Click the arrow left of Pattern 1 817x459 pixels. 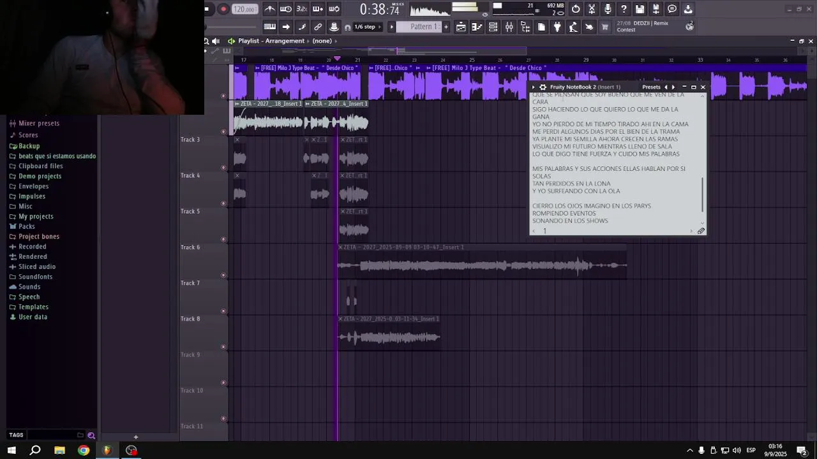click(x=392, y=27)
